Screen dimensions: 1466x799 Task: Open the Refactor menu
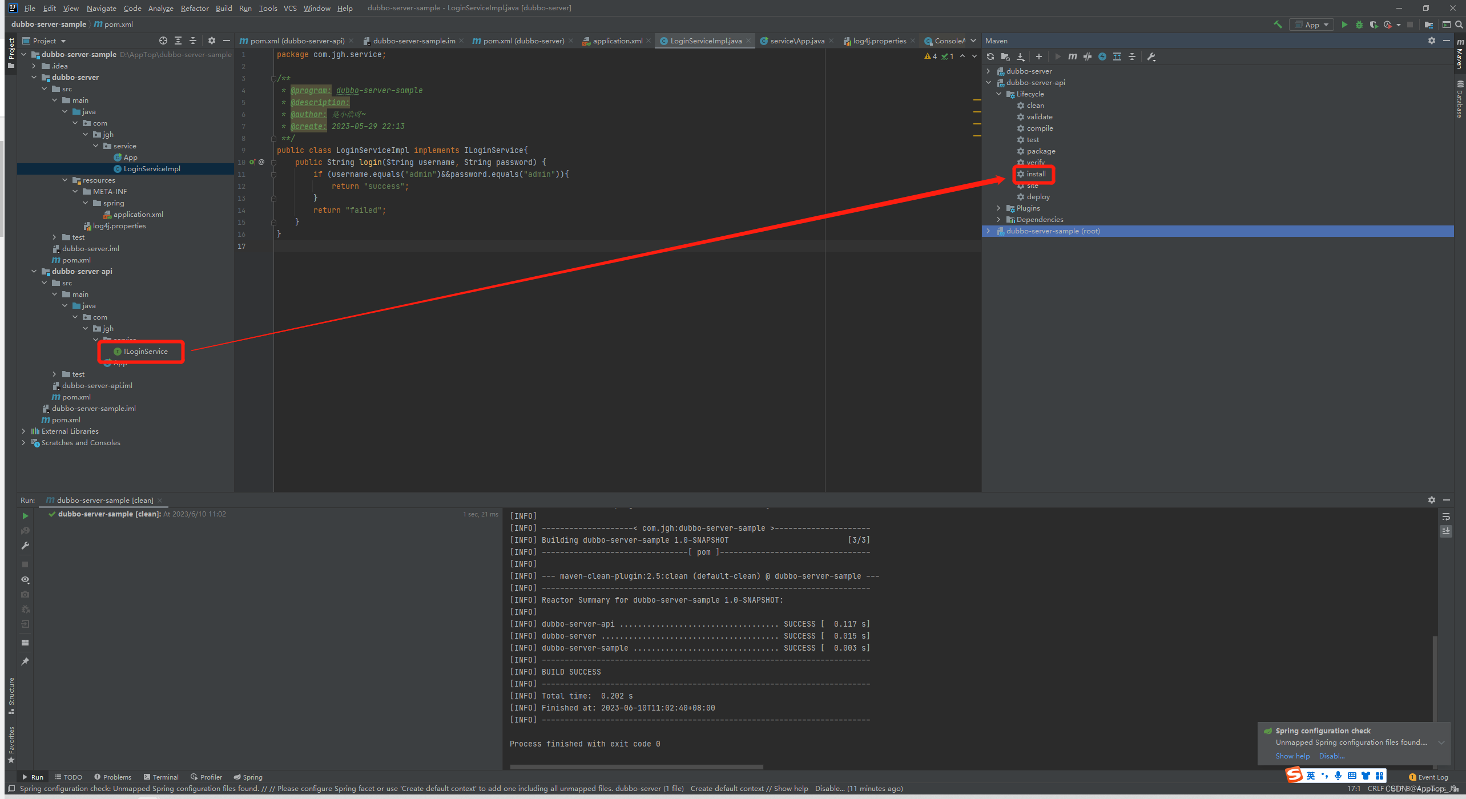click(x=194, y=8)
